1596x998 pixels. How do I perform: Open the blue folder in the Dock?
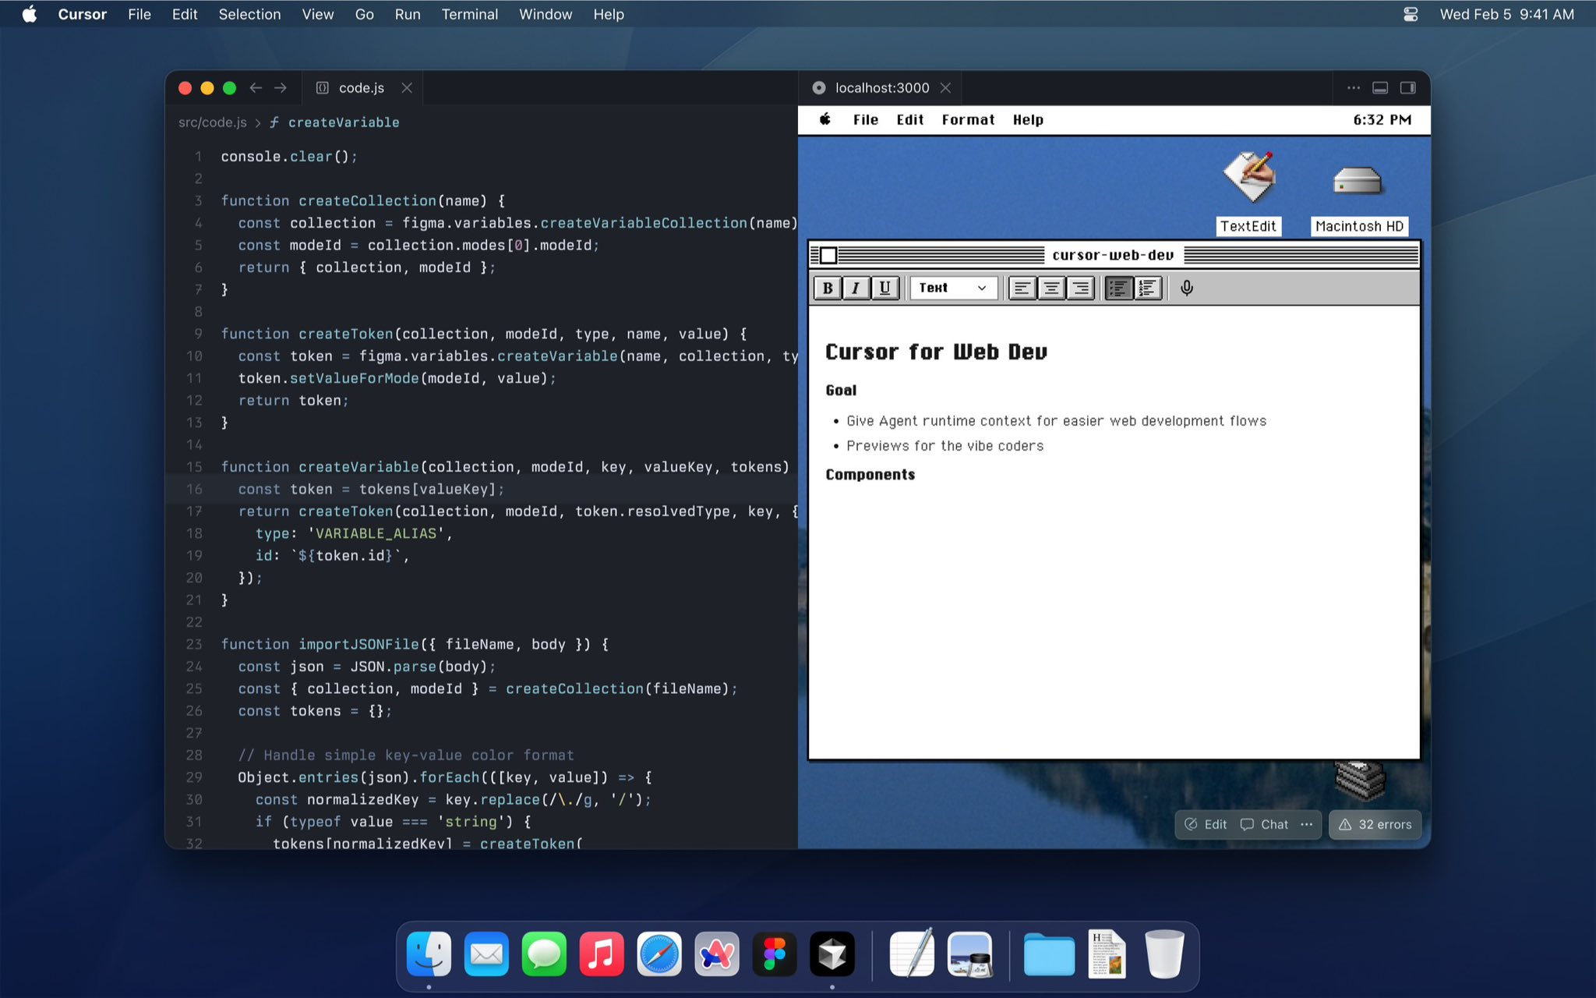[1049, 954]
